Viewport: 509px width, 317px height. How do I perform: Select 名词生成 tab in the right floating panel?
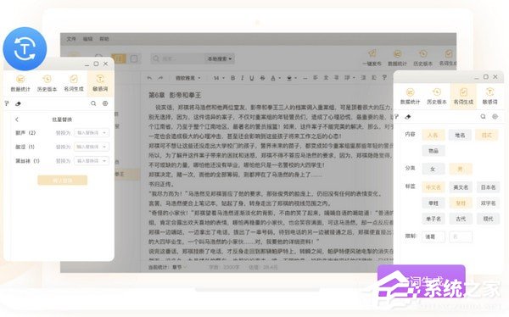(463, 97)
